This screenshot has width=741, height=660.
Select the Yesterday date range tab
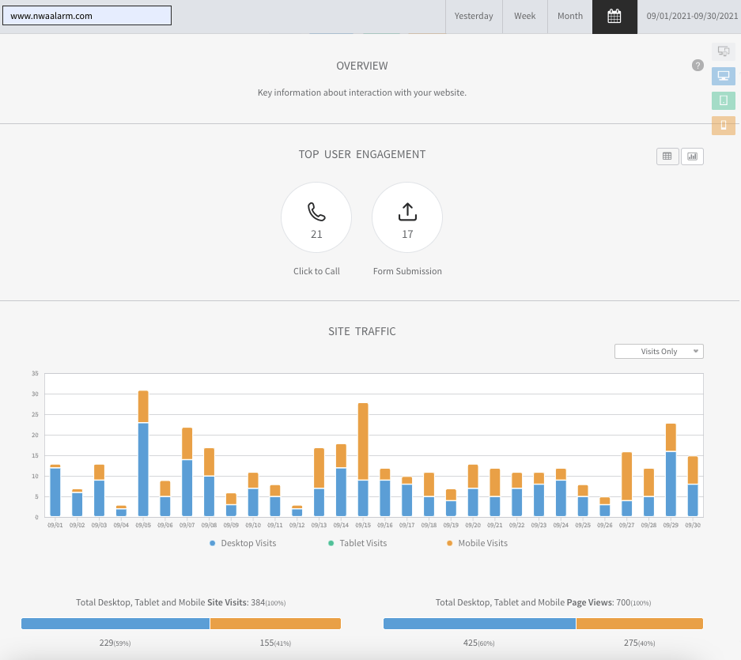[474, 17]
